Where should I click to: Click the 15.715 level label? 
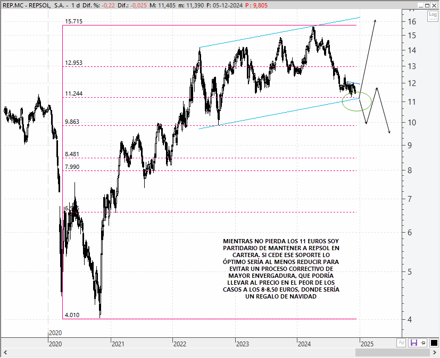click(x=73, y=21)
